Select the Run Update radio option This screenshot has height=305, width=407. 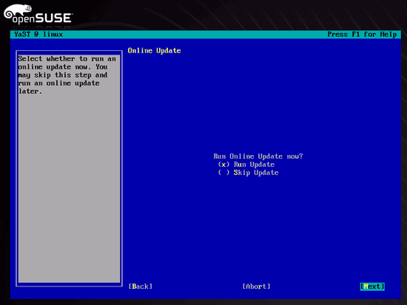[x=246, y=165]
